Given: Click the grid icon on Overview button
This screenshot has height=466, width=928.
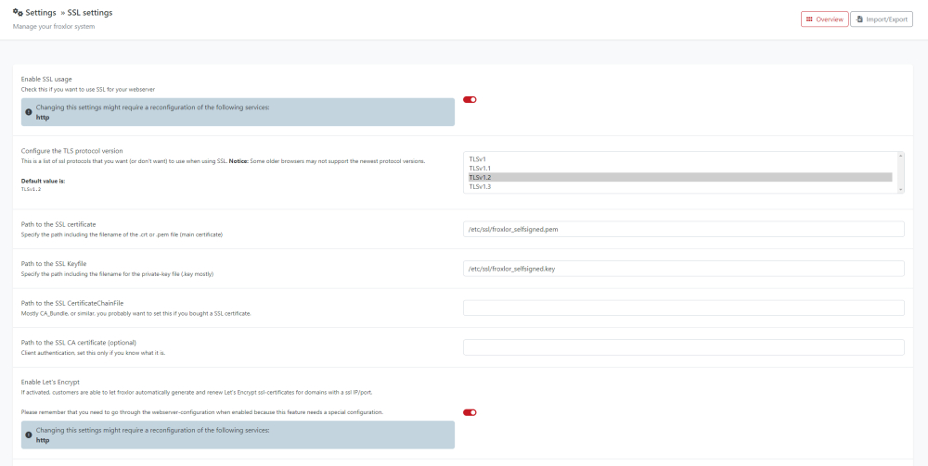Looking at the screenshot, I should point(809,19).
